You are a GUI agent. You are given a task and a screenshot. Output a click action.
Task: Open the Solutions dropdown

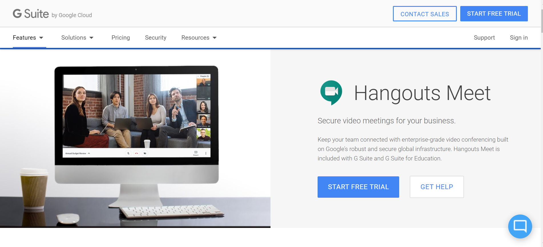point(77,38)
